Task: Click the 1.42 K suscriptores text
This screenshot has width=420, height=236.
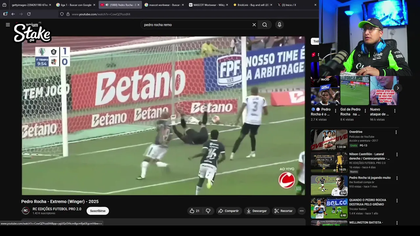Action: 44,213
